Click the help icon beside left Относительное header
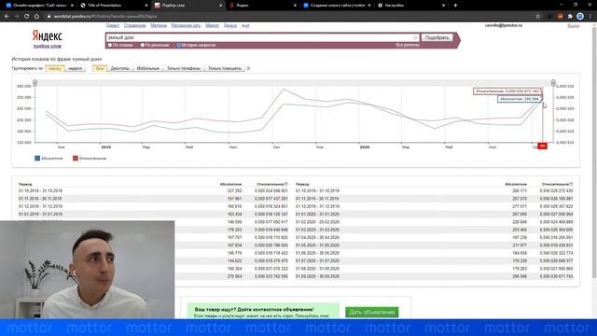The height and width of the screenshot is (336, 597). 286,184
